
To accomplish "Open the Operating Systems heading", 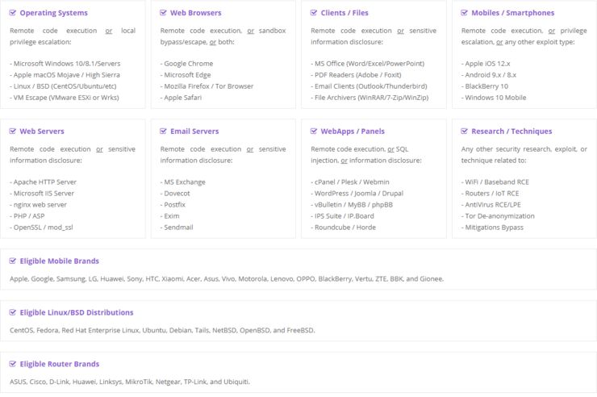I will (x=53, y=13).
